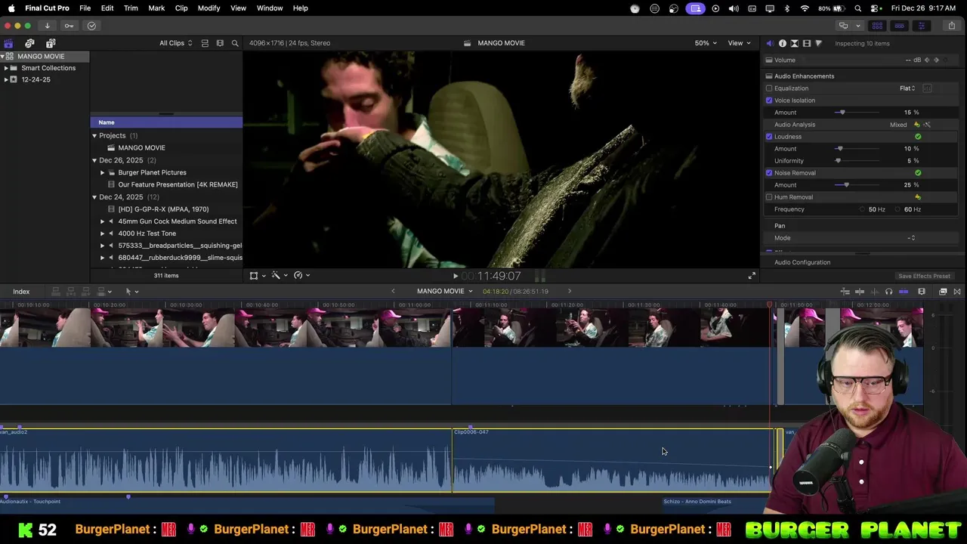
Task: Open the Mark menu
Action: click(x=156, y=8)
